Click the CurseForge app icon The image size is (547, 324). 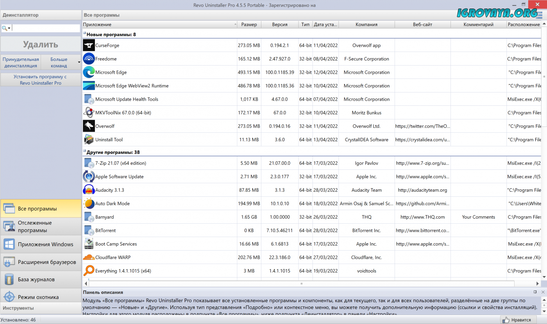tap(89, 45)
